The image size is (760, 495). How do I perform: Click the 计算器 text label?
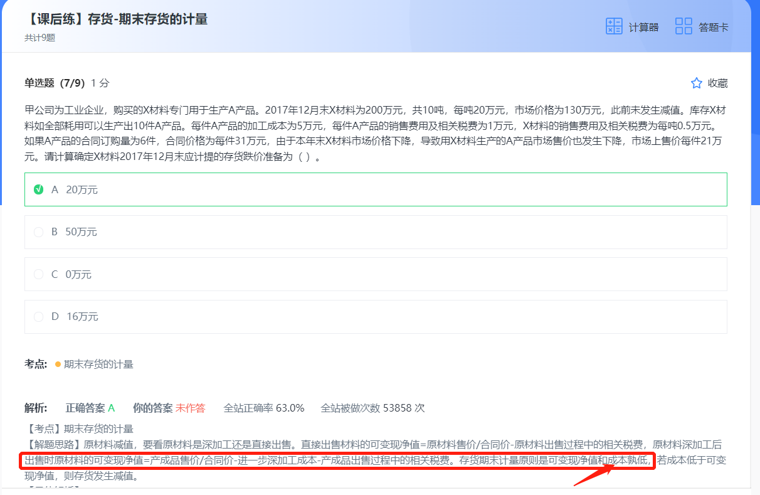click(x=643, y=27)
